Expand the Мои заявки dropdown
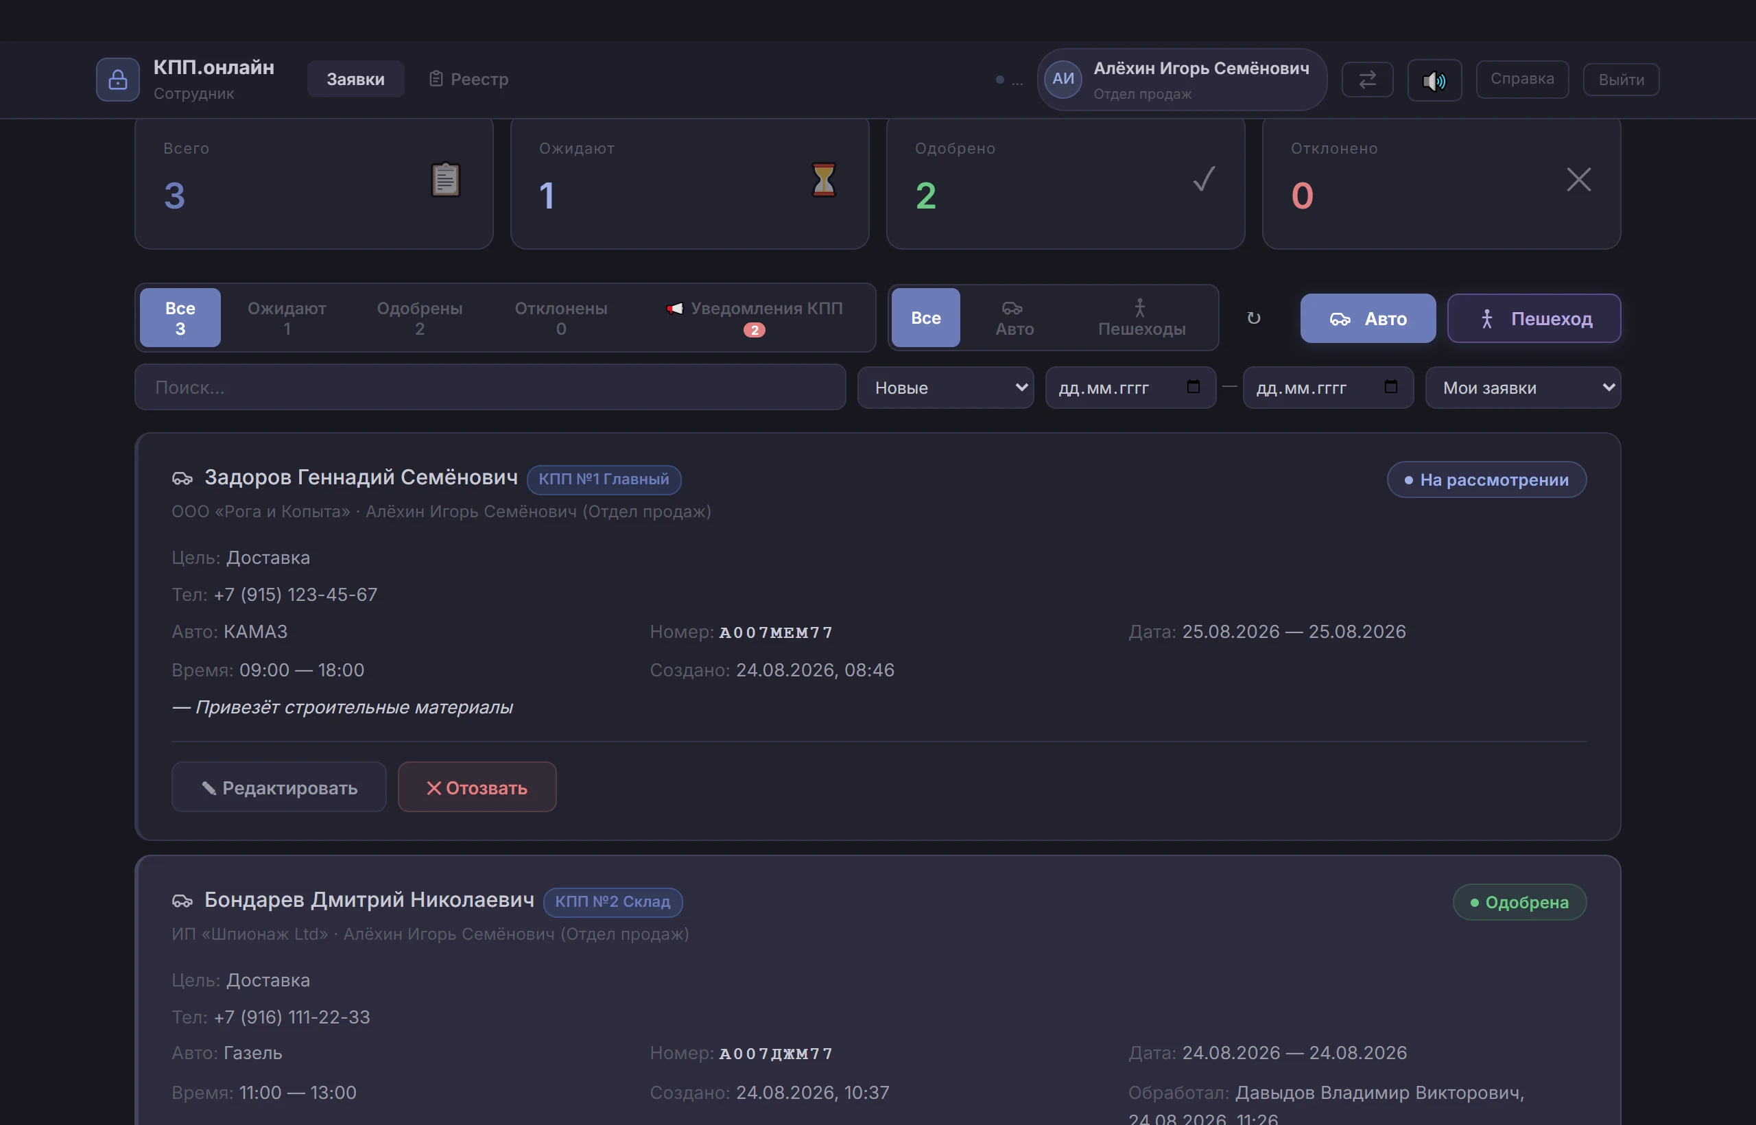Image resolution: width=1756 pixels, height=1125 pixels. [1522, 387]
